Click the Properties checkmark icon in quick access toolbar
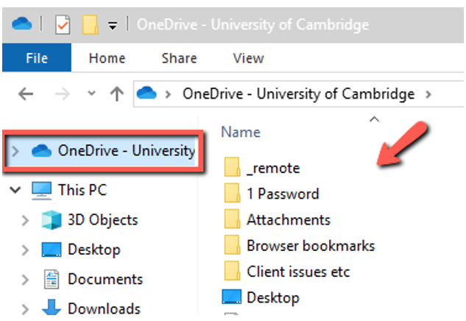Image resolution: width=466 pixels, height=321 pixels. coord(63,25)
